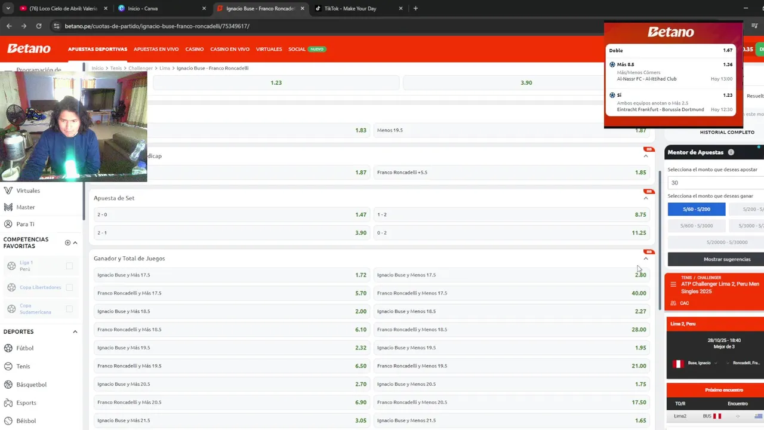764x430 pixels.
Task: Collapse the Ganador y Total de Juegos market
Action: [x=646, y=259]
